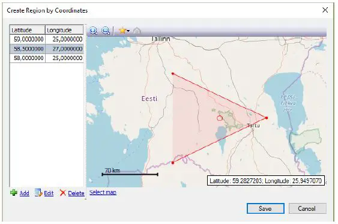Screen dimensions: 338x224
Task: Click the Latitude column header
Action: (28, 30)
